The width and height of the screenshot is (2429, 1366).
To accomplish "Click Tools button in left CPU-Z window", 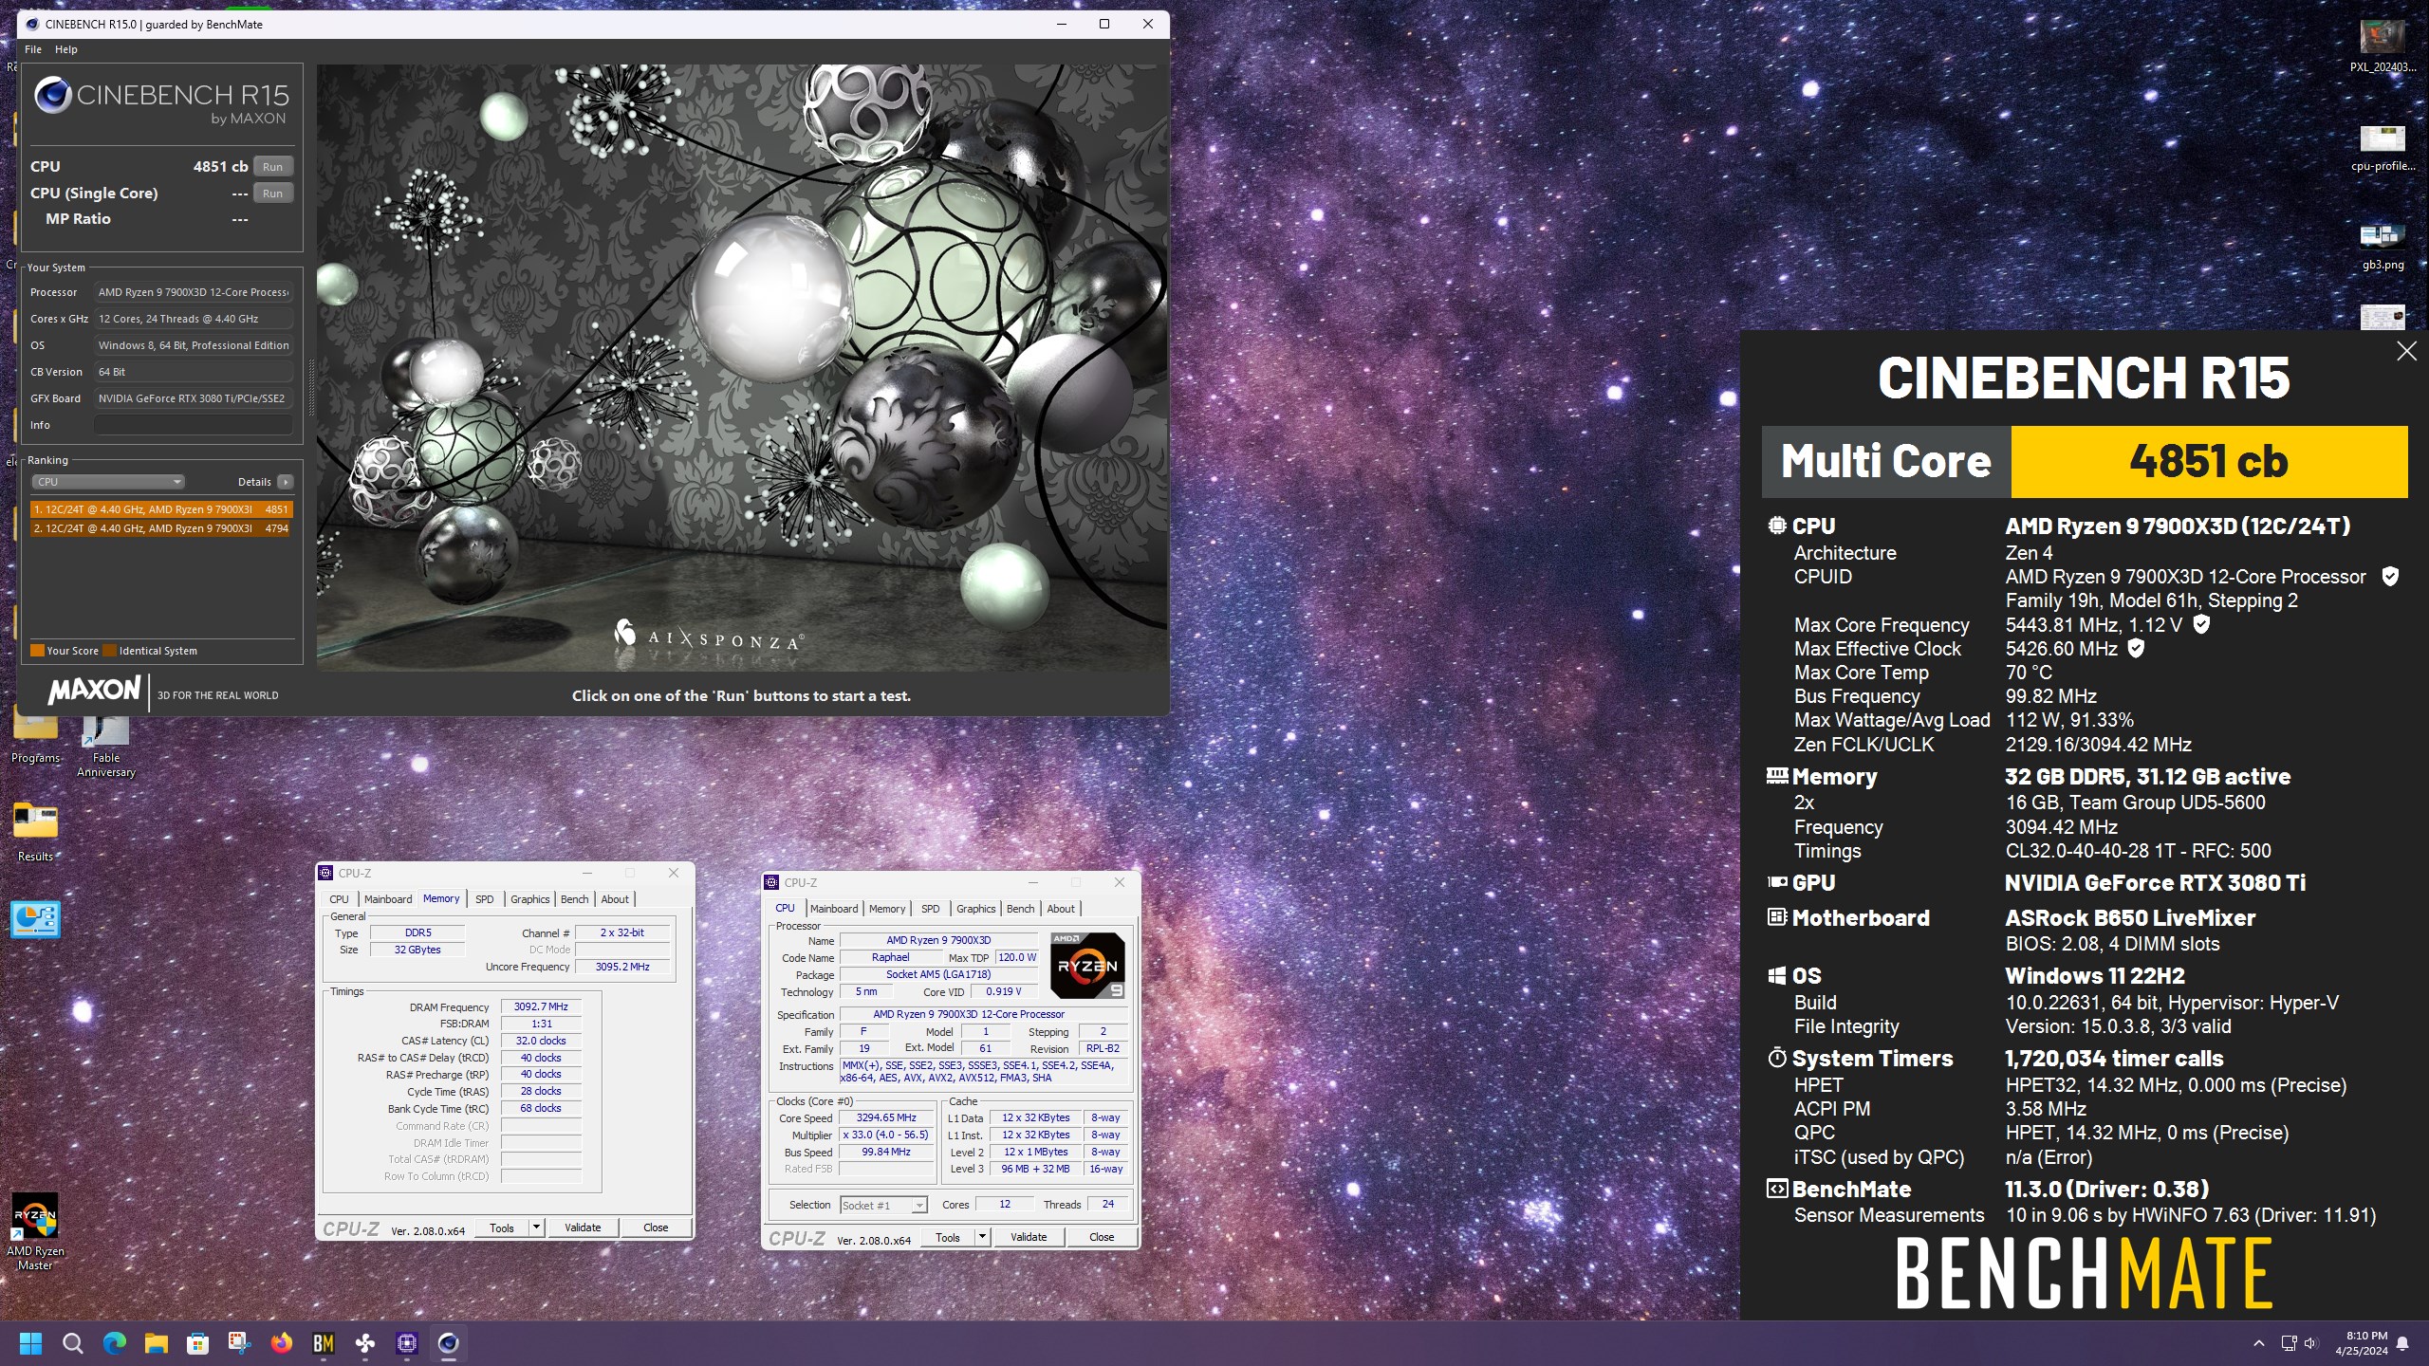I will coord(502,1228).
